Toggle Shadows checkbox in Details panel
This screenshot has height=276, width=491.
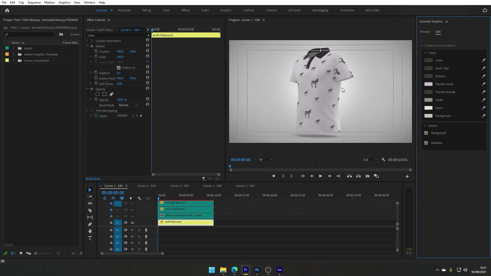pos(426,143)
